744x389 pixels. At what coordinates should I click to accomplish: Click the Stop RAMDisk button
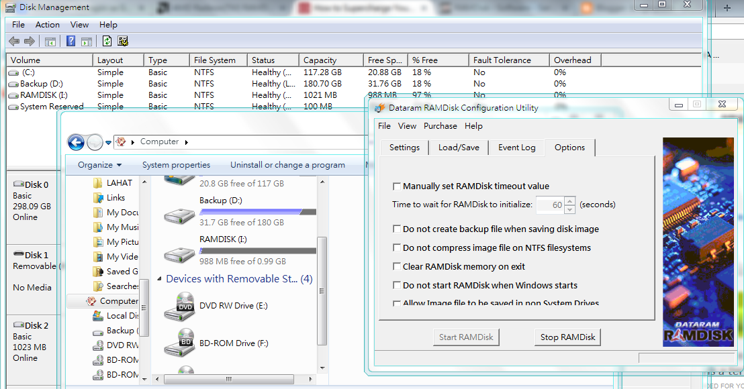[x=567, y=337]
